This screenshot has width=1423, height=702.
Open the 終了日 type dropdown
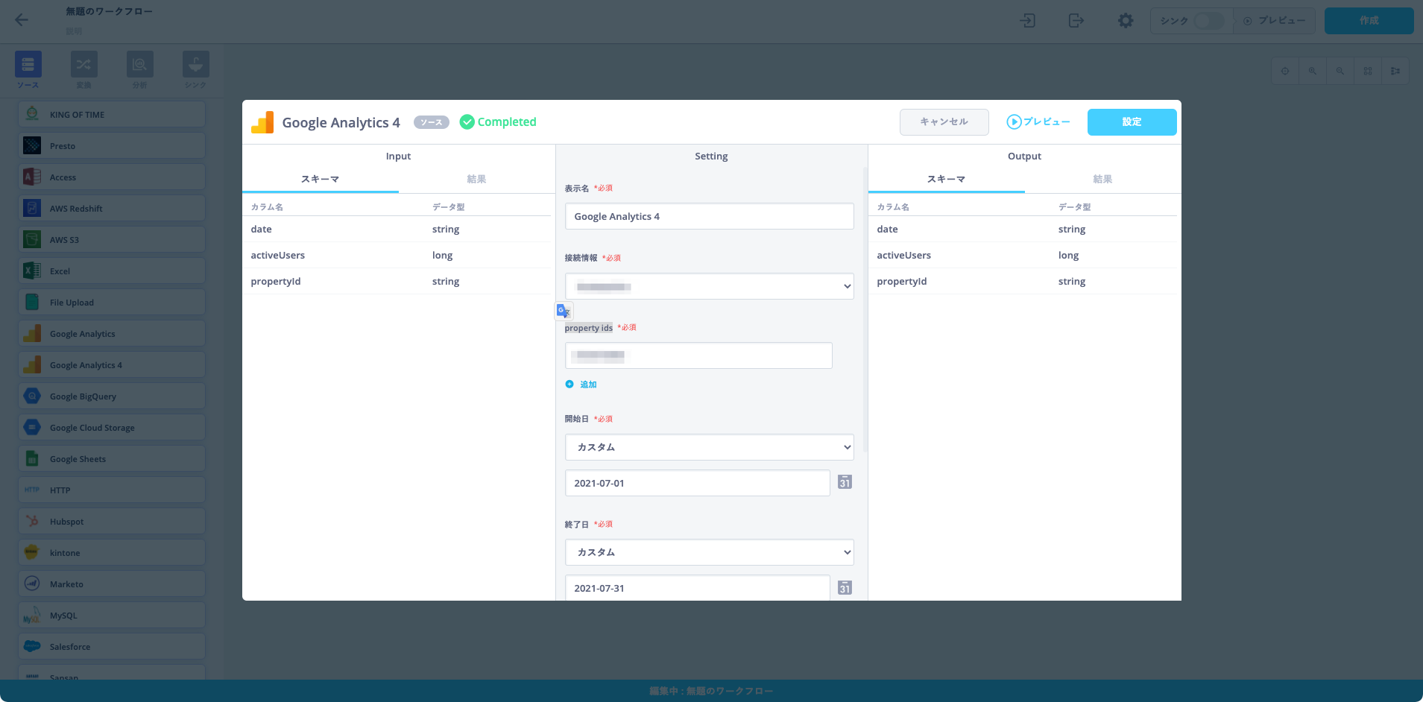click(709, 552)
